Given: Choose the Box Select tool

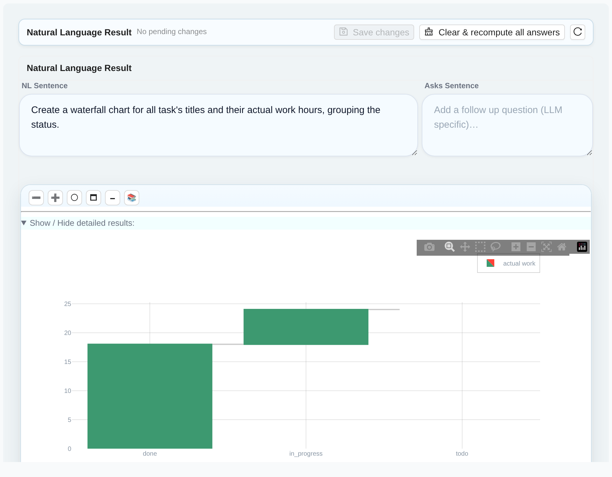Looking at the screenshot, I should pyautogui.click(x=480, y=247).
